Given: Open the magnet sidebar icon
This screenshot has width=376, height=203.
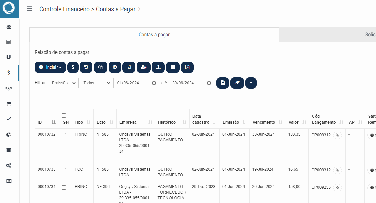Looking at the screenshot, I should point(9,57).
